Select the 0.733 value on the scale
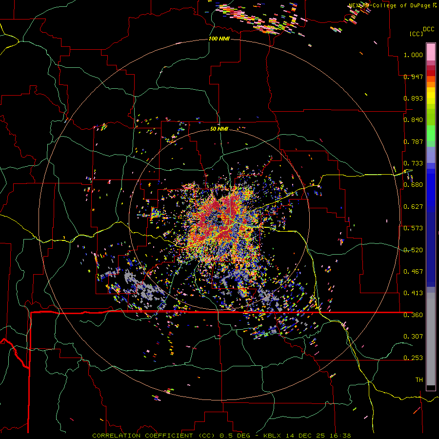 [413, 163]
